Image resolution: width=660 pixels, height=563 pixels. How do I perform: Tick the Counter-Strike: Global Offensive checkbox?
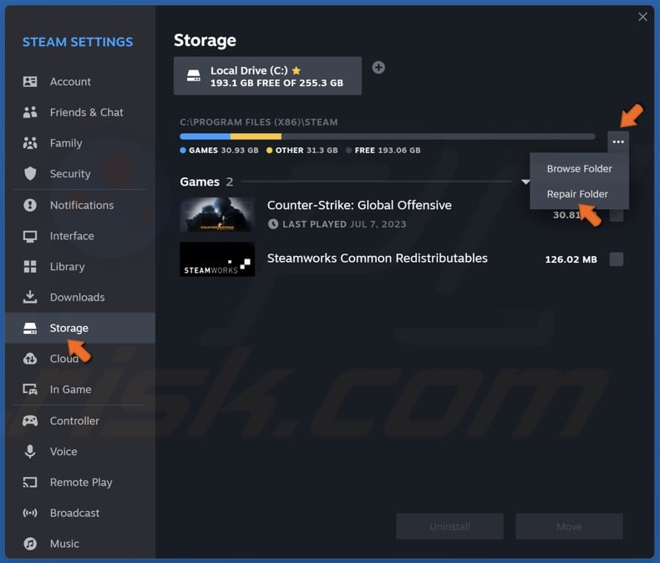tap(617, 215)
